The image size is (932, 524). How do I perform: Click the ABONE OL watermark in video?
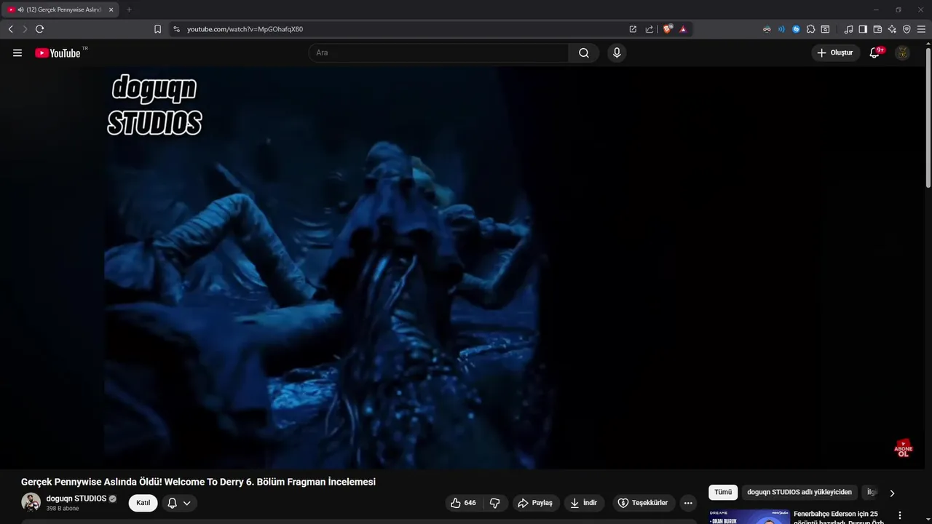[903, 448]
